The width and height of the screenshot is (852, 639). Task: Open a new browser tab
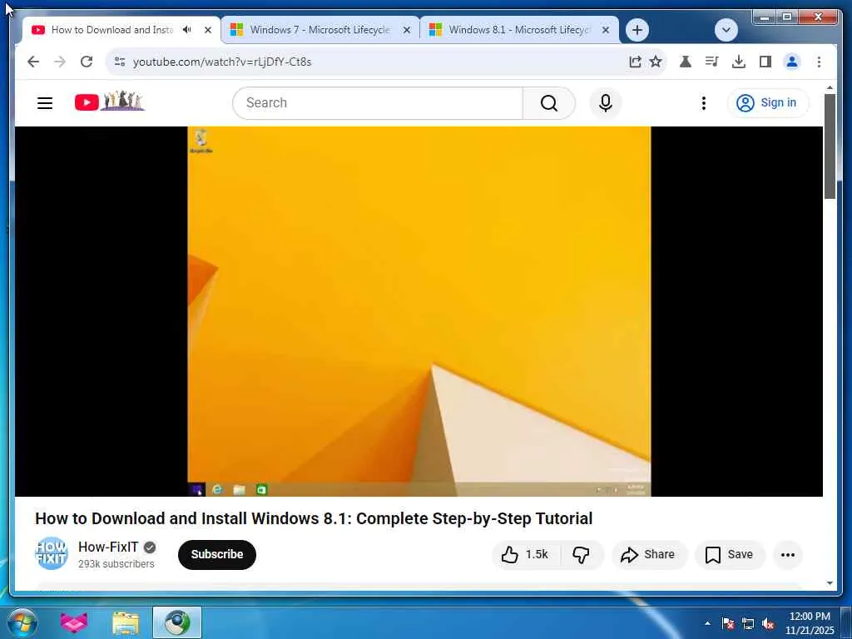coord(637,30)
